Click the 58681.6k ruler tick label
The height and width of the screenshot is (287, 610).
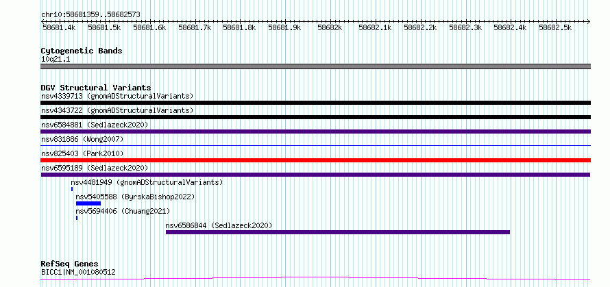(149, 27)
